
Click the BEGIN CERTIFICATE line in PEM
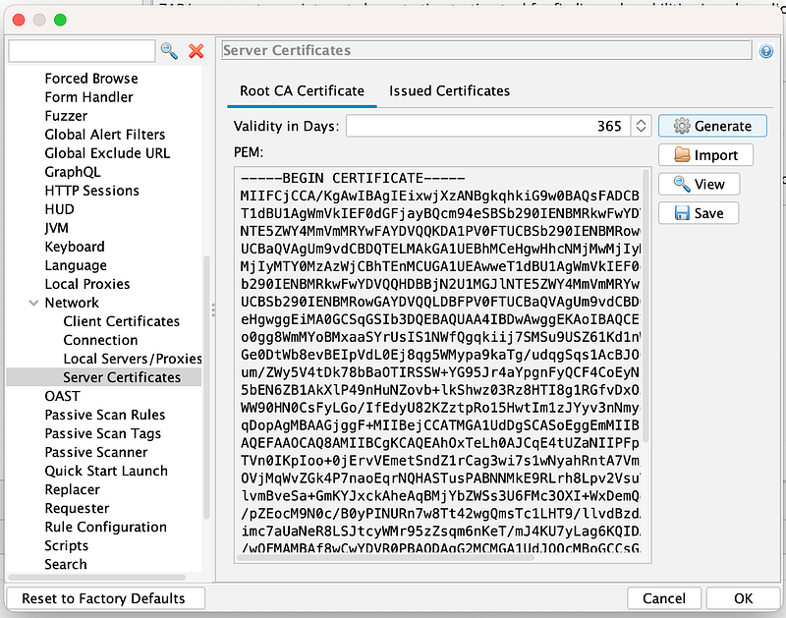click(353, 179)
